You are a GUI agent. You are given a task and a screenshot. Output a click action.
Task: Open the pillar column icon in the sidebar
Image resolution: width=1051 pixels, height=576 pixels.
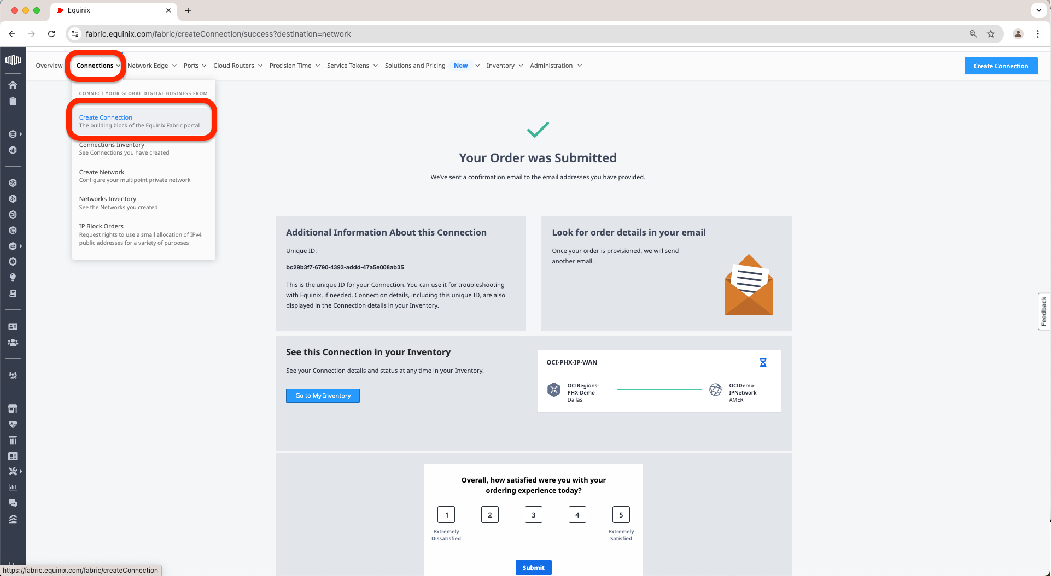13,440
